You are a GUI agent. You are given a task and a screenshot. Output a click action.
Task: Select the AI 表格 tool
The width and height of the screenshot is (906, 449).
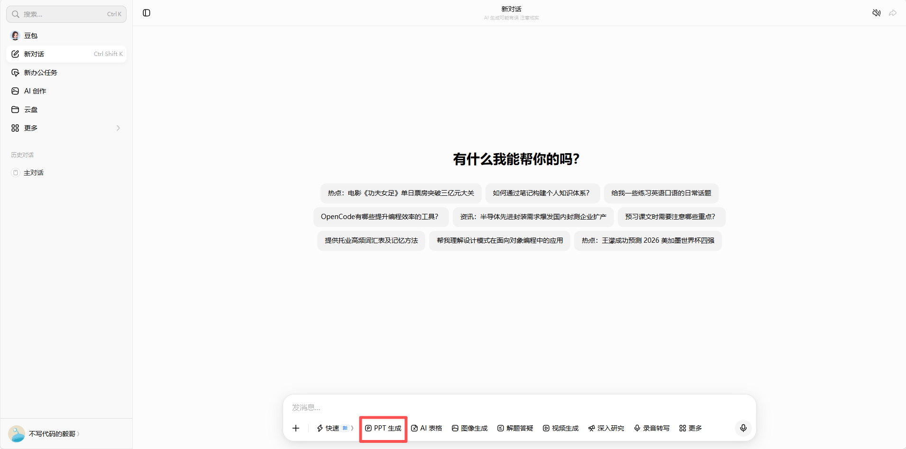[427, 428]
